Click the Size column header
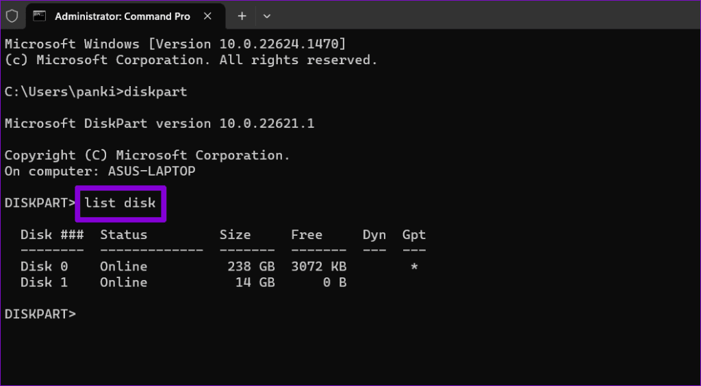The image size is (701, 386). (235, 235)
